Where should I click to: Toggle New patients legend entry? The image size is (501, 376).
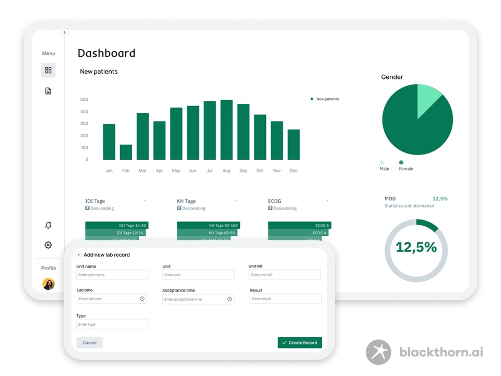[324, 99]
